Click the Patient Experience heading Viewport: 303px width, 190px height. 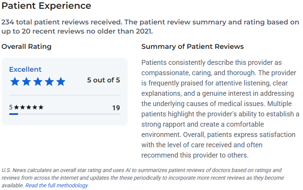pyautogui.click(x=46, y=6)
